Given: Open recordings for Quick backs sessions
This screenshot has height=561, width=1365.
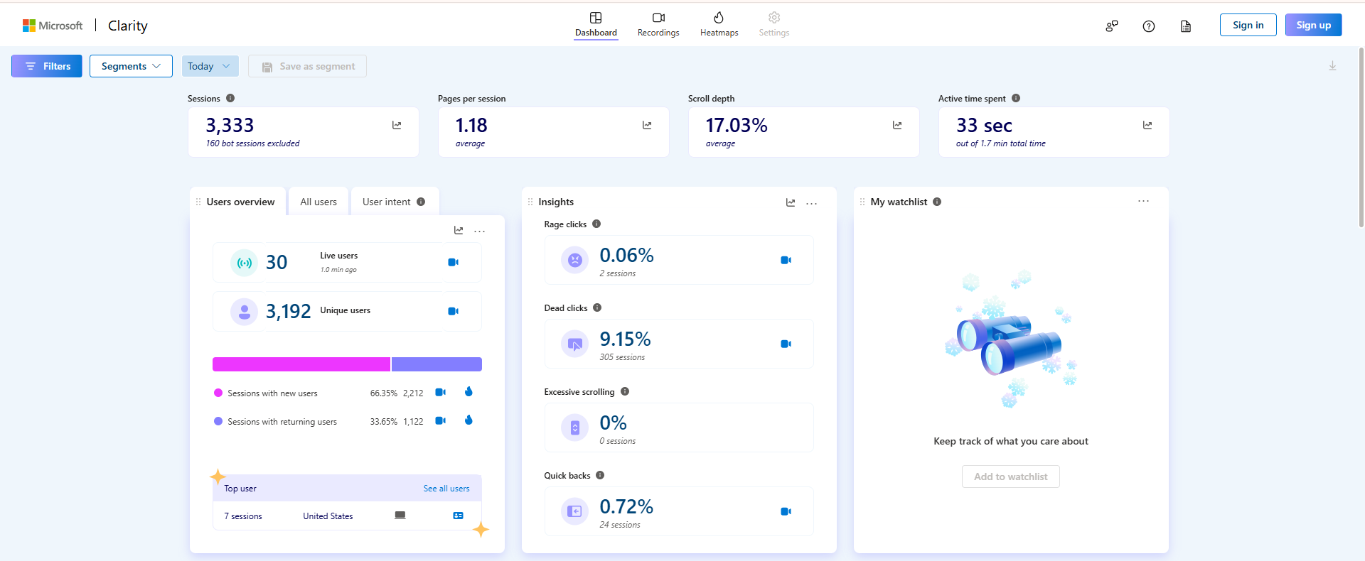Looking at the screenshot, I should point(786,511).
